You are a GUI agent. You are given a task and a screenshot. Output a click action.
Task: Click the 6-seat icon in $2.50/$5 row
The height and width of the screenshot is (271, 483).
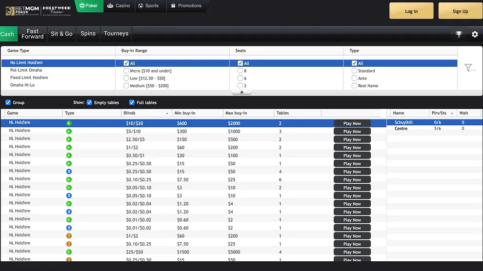pyautogui.click(x=69, y=139)
